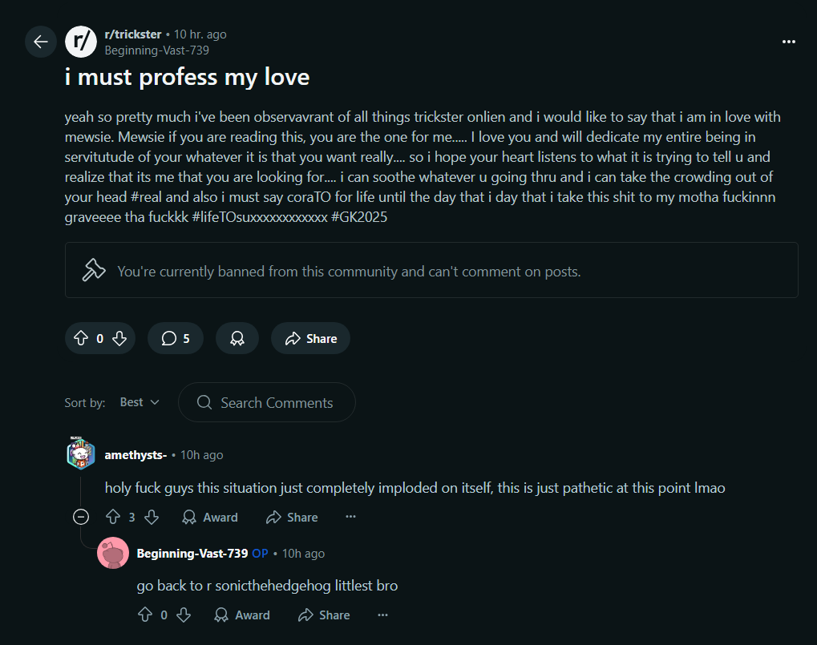Viewport: 817px width, 645px height.
Task: Click the amethysts- user avatar
Action: point(80,454)
